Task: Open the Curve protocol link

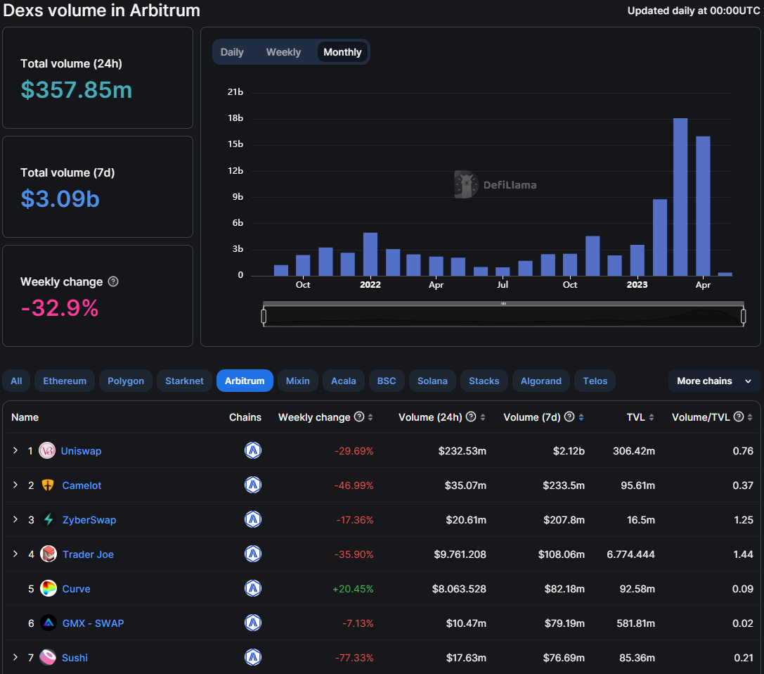Action: (76, 589)
